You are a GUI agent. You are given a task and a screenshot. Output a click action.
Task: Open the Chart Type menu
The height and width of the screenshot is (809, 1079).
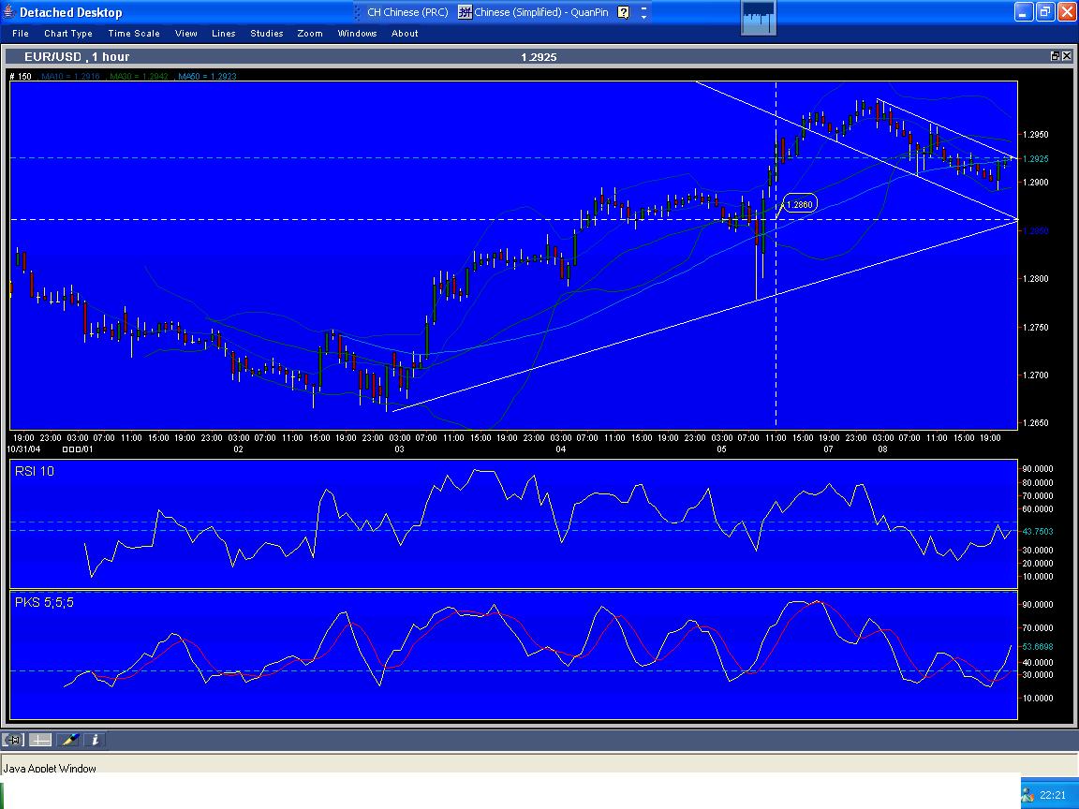[x=68, y=33]
